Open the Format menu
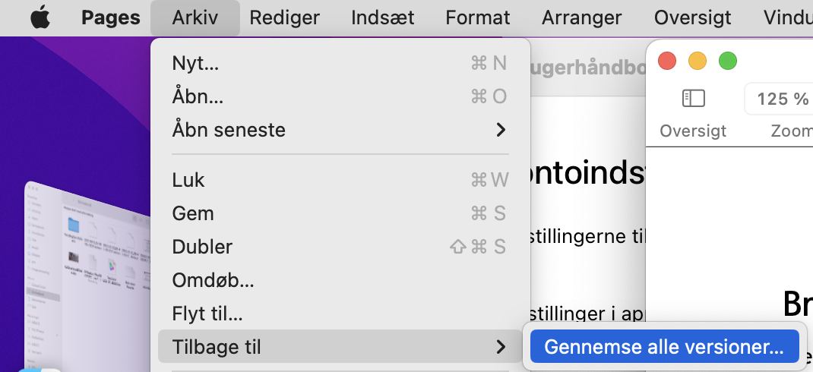813x372 pixels. 478,17
